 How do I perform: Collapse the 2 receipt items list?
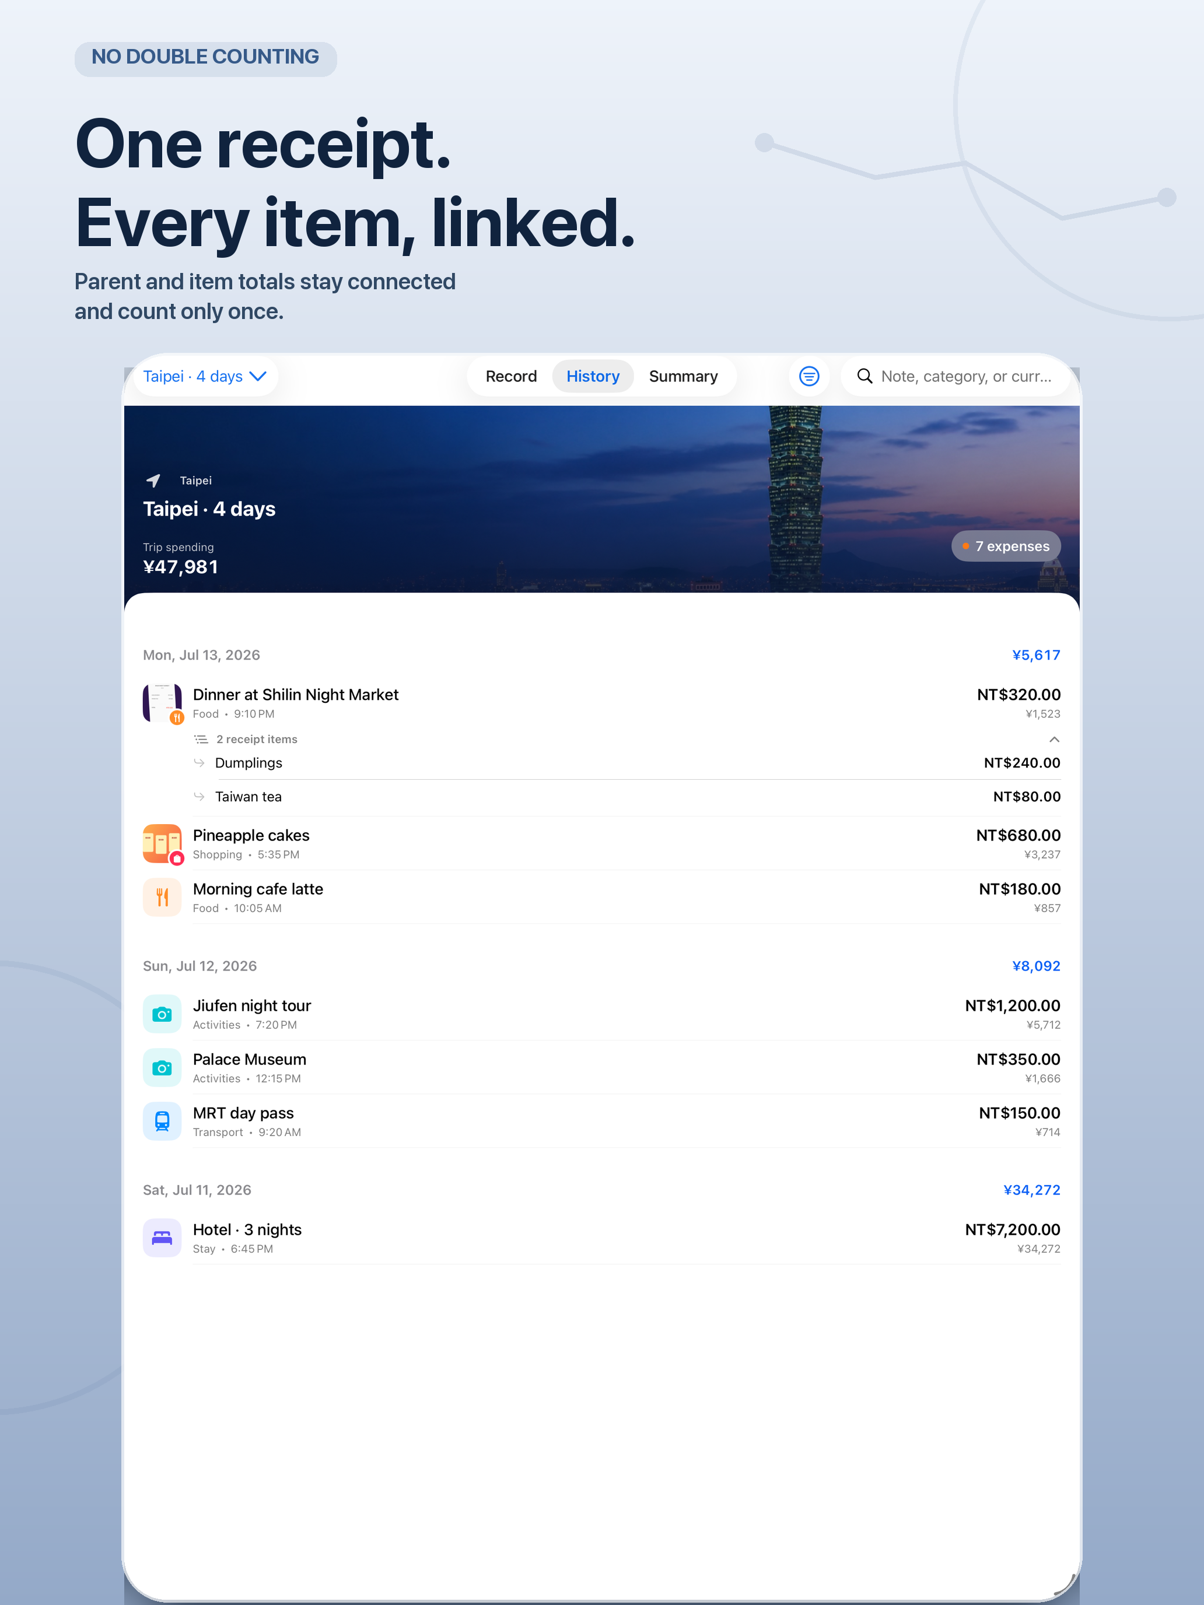(1055, 740)
